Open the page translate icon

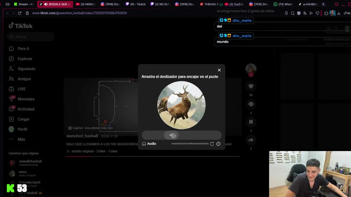(x=305, y=13)
